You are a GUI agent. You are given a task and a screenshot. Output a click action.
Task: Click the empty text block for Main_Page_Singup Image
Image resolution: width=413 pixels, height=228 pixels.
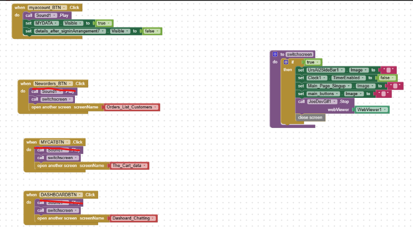point(395,86)
